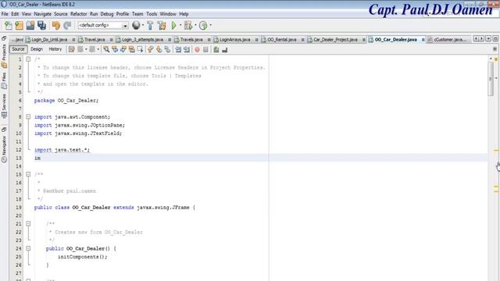The image size is (500, 281).
Task: Click Toggle Bookmark editor icon
Action: [x=167, y=49]
